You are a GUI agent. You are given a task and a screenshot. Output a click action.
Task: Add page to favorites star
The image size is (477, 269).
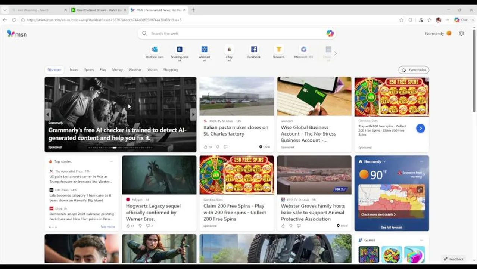401,20
